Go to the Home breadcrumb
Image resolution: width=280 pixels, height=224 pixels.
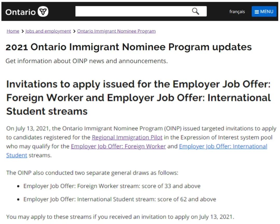[x=13, y=31]
